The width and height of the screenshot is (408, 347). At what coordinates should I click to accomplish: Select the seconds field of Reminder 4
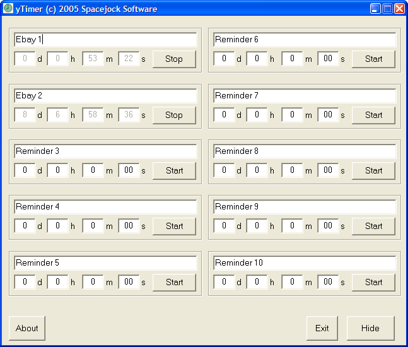pyautogui.click(x=129, y=226)
